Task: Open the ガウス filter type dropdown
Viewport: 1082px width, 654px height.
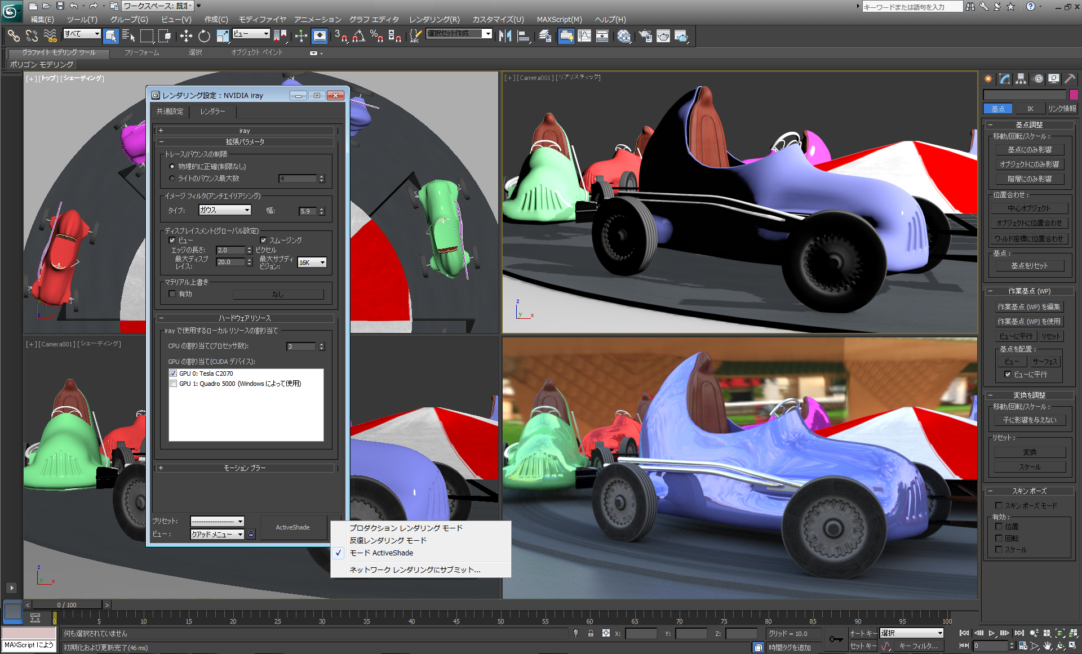Action: pos(225,210)
